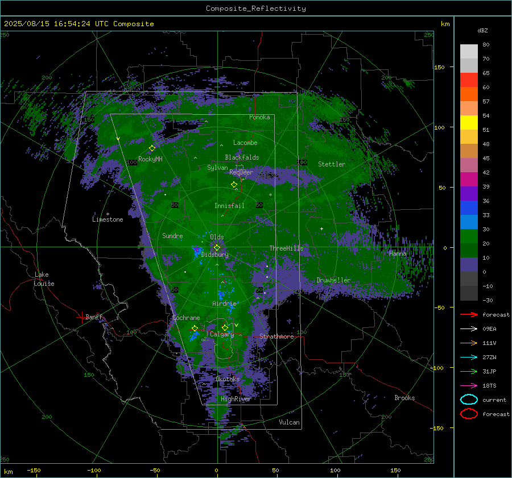Click the HighRiver city label
This screenshot has width=512, height=478.
(x=236, y=399)
